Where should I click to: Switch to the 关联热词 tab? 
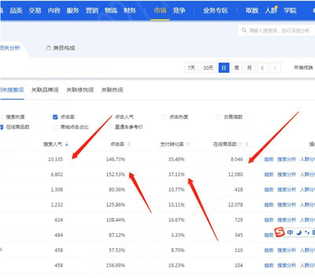(112, 90)
